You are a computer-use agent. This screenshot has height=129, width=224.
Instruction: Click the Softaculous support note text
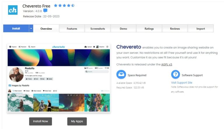195,89
